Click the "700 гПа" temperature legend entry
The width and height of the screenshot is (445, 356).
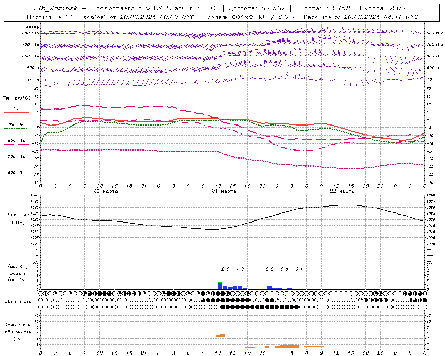click(16, 157)
